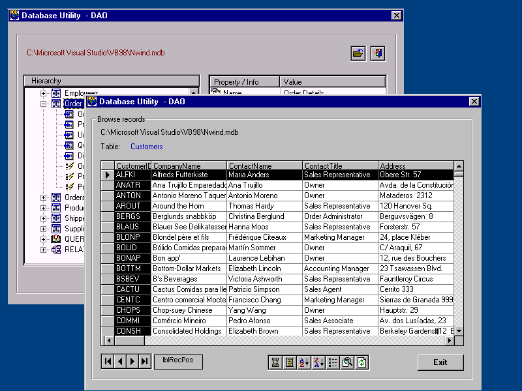The width and height of the screenshot is (522, 391).
Task: Go to the first record
Action: [108, 362]
